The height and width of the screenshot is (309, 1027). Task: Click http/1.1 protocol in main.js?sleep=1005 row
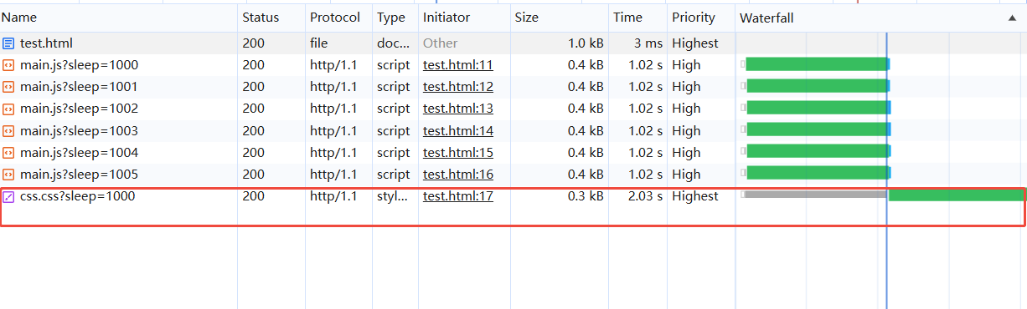pyautogui.click(x=333, y=175)
